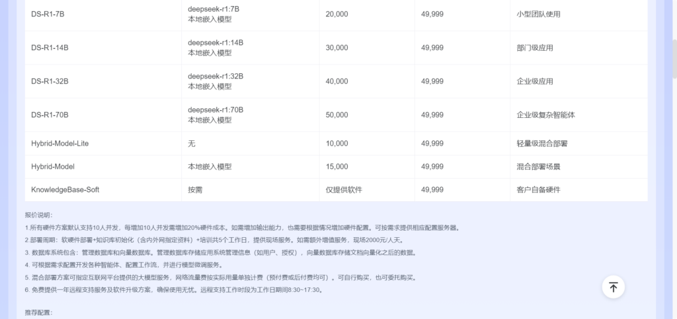Viewport: 677px width, 319px height.
Task: Click note 4 about 智能体 and 工作流
Action: 124,265
